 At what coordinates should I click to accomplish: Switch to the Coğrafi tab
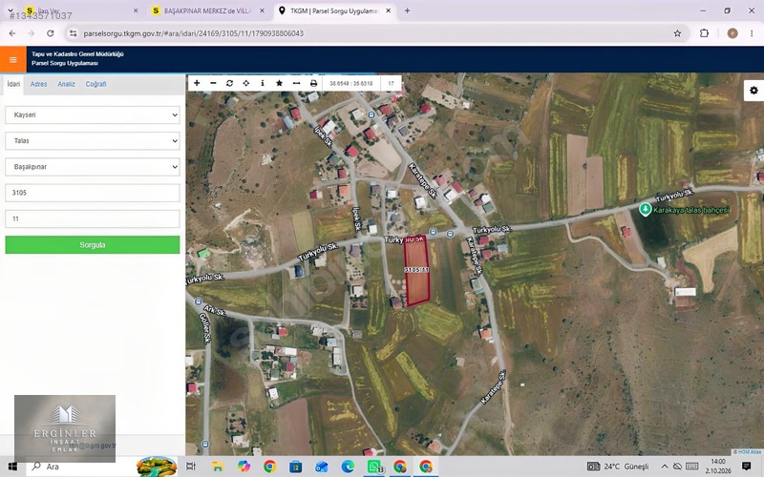click(x=96, y=84)
